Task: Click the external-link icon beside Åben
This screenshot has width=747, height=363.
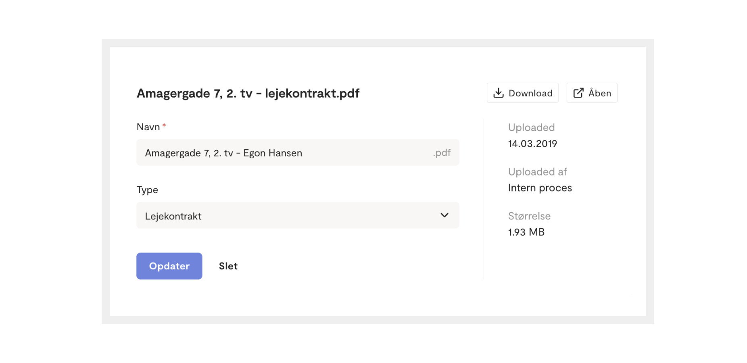Action: point(578,93)
